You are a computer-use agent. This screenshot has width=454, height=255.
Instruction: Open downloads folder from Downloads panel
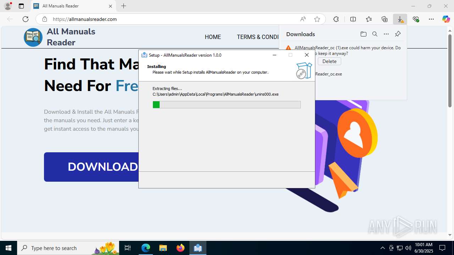coord(363,34)
